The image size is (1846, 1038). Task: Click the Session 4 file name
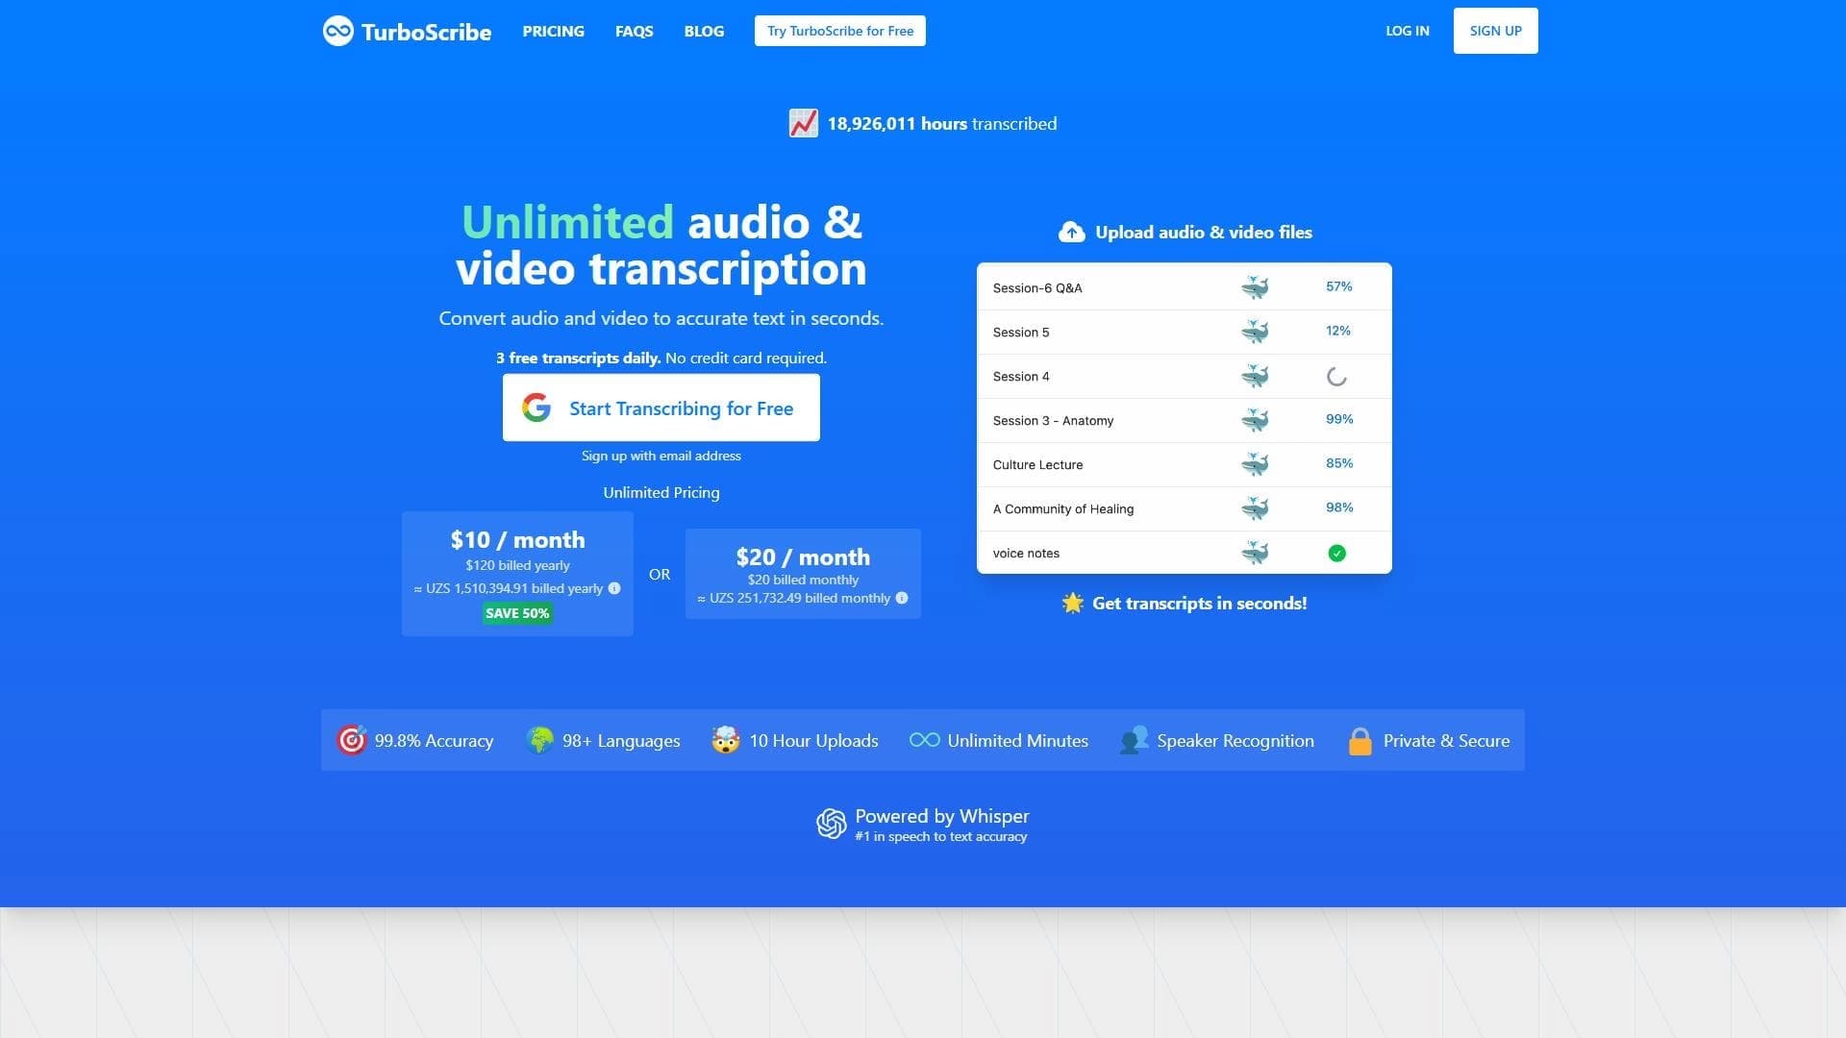click(x=1021, y=377)
